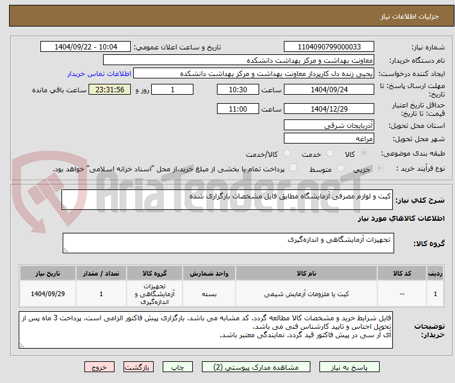Select the کالا/خدمت radio option
The image size is (455, 383).
click(287, 153)
